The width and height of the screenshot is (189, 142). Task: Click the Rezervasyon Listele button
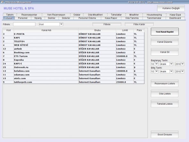click(x=165, y=83)
